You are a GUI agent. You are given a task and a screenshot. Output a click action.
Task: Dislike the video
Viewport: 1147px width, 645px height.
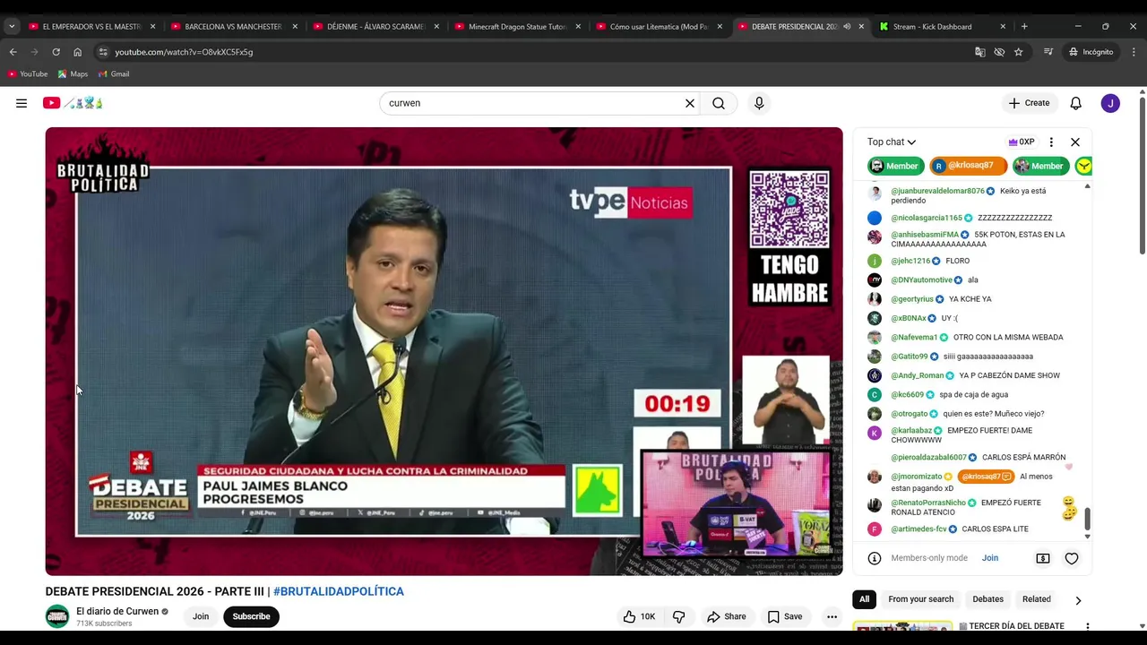[679, 616]
